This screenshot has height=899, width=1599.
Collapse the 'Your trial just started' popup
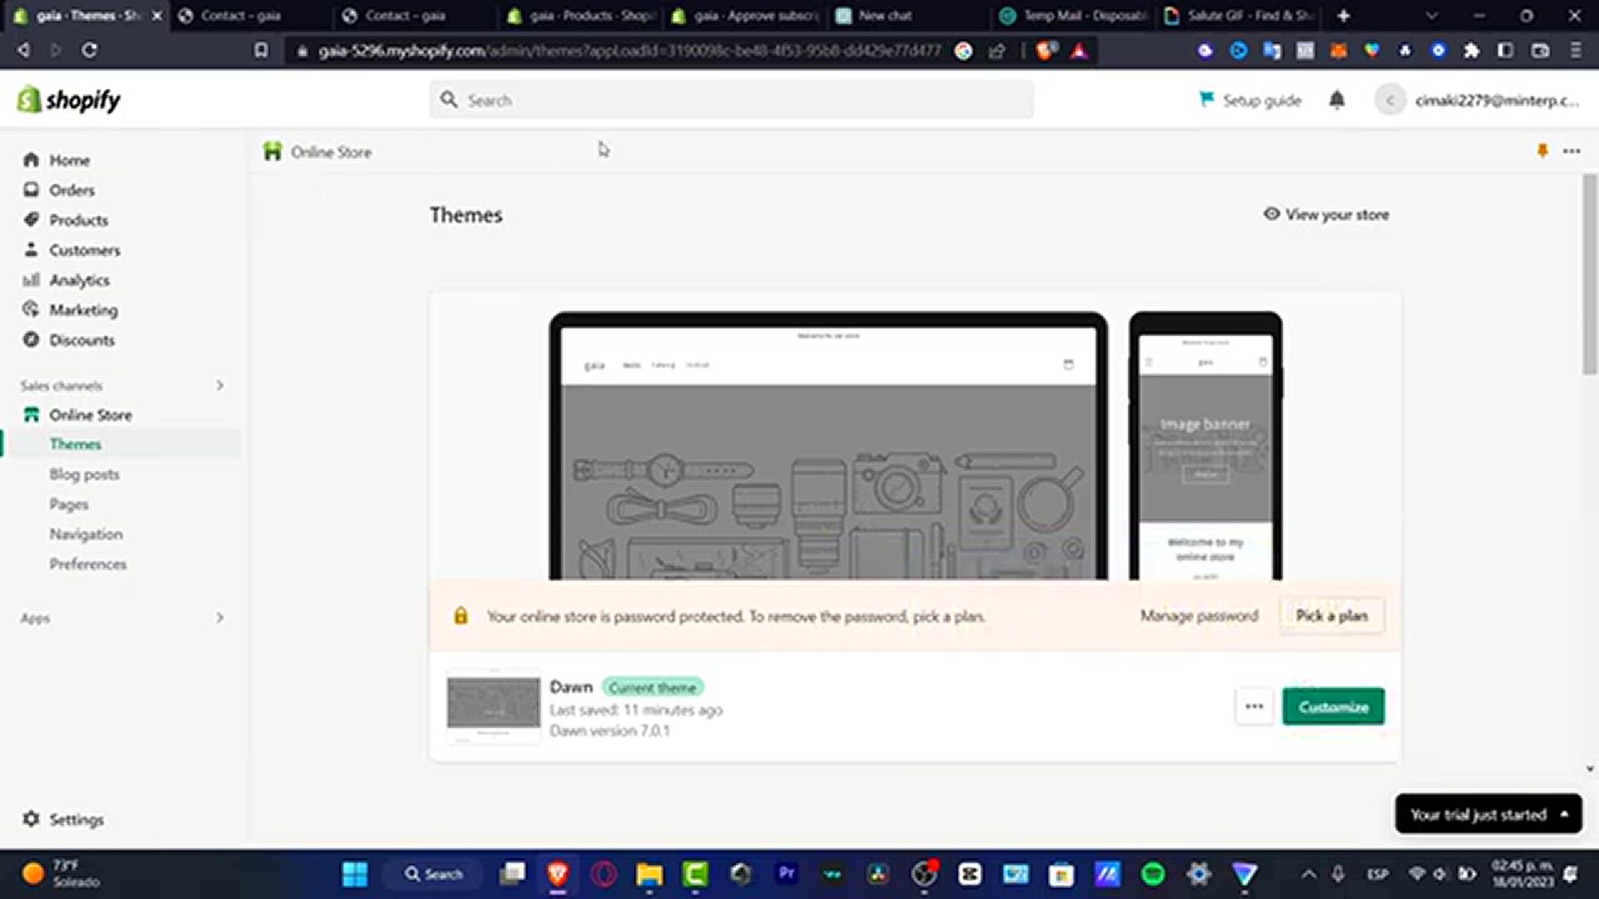(1564, 814)
